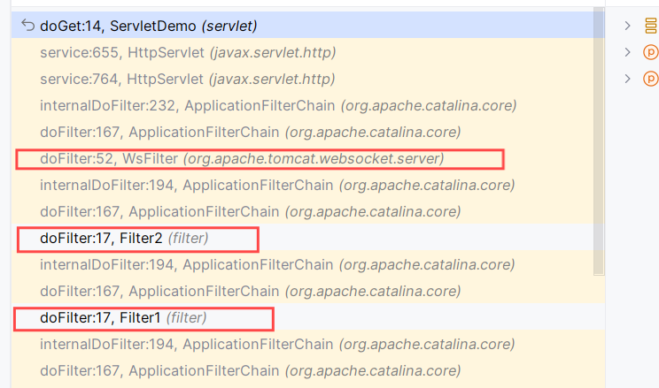The width and height of the screenshot is (659, 388).
Task: Select doFilter:167 frame directly above Filter2
Action: (x=250, y=212)
